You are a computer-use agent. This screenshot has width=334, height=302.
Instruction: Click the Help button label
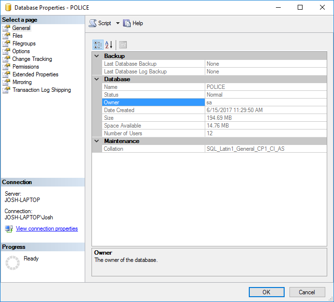(137, 23)
